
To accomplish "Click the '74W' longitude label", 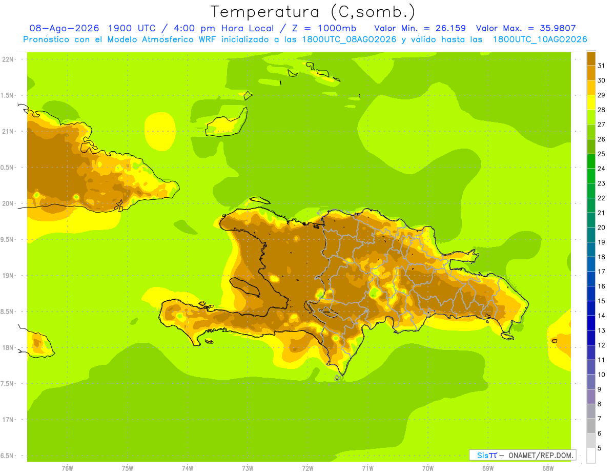I will [x=188, y=468].
